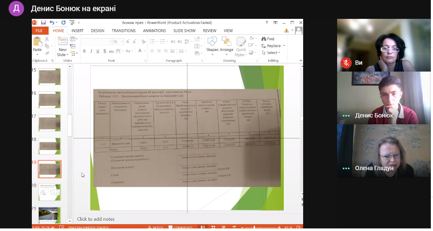Screen dimensions: 433x231
Task: Open the SLIDE SHOW tab
Action: pos(184,30)
